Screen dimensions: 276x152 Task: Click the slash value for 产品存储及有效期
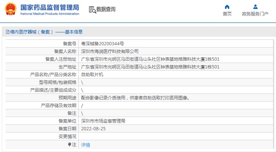click(x=82, y=106)
